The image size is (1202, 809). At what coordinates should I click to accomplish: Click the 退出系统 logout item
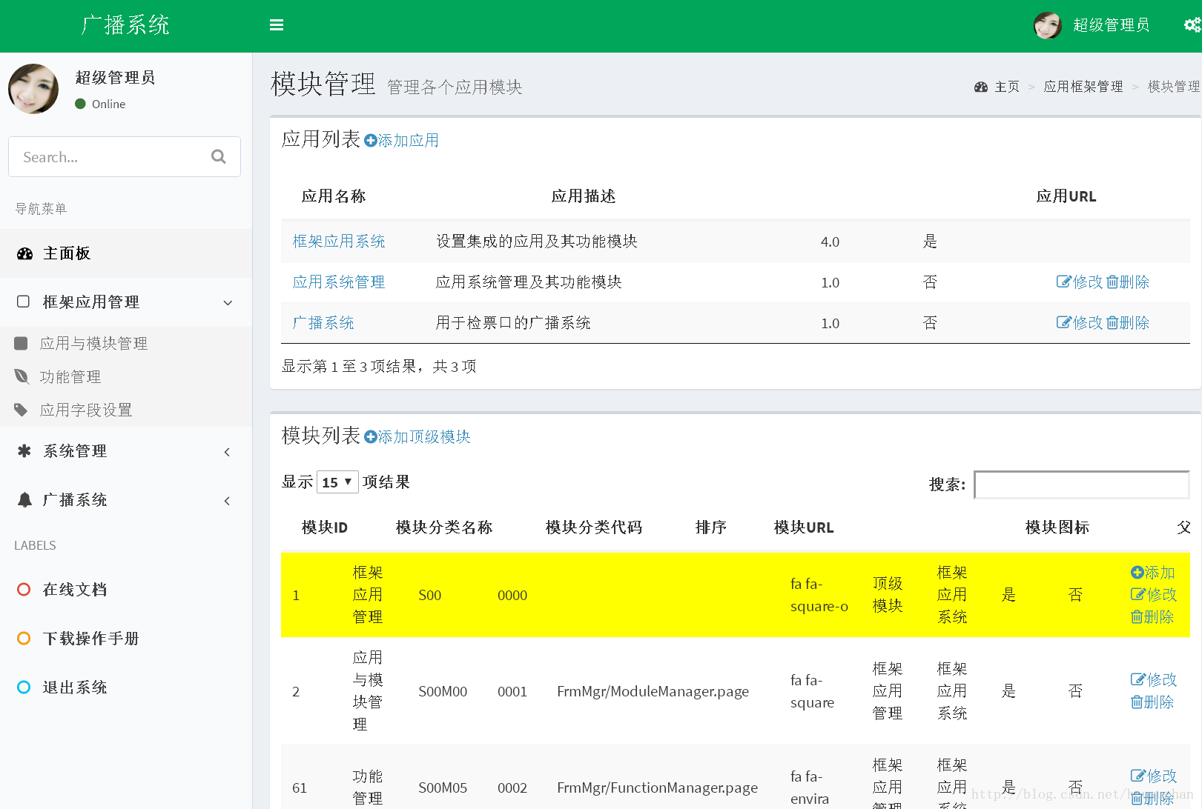[74, 688]
